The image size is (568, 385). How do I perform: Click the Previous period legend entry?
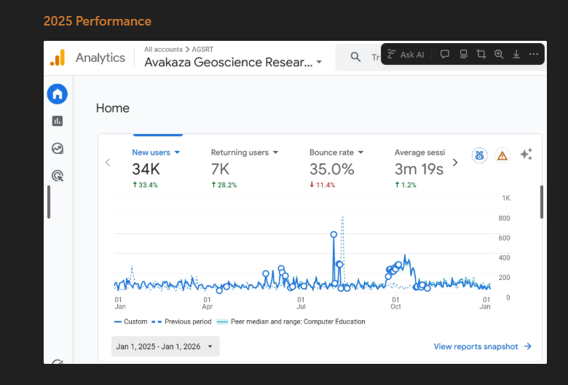(181, 322)
